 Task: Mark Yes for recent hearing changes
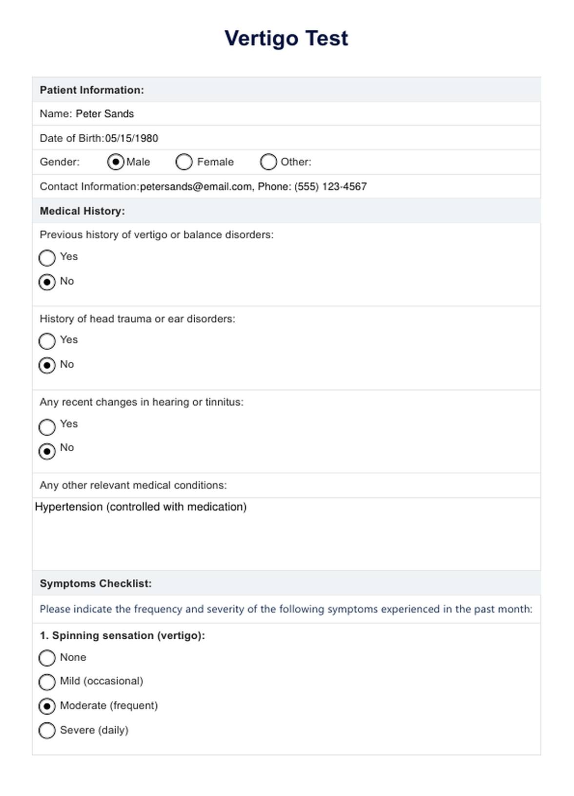coord(47,427)
